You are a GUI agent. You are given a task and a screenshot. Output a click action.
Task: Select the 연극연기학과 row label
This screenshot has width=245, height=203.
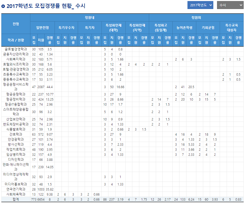pos(16,189)
